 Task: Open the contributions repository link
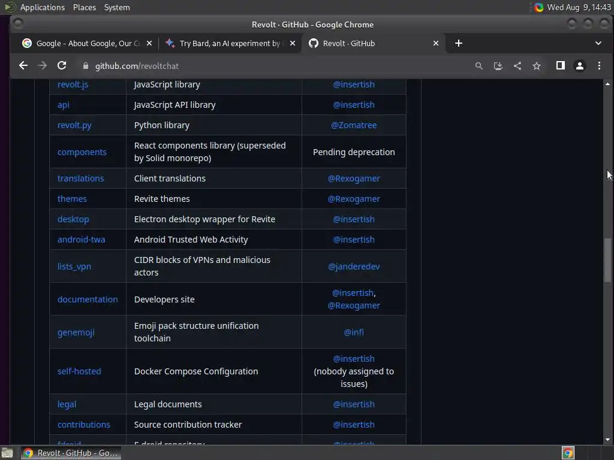[84, 425]
